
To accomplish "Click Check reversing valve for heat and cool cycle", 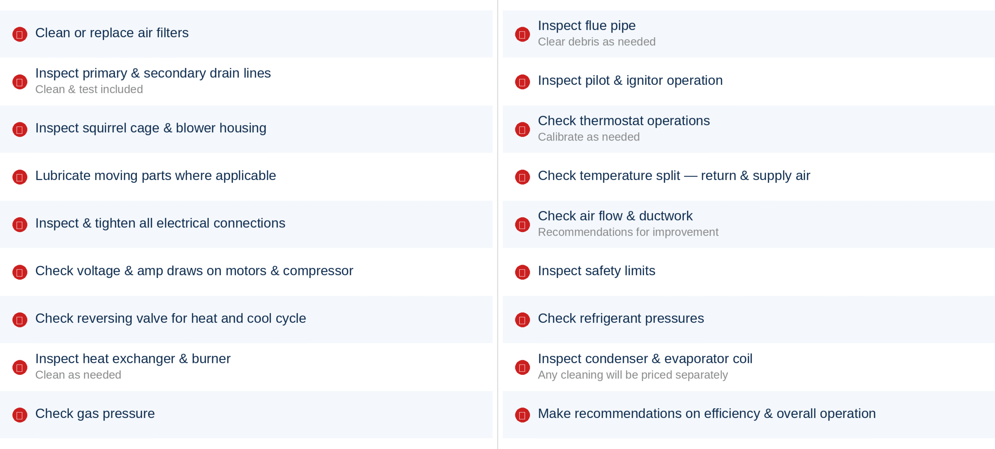I will tap(171, 319).
